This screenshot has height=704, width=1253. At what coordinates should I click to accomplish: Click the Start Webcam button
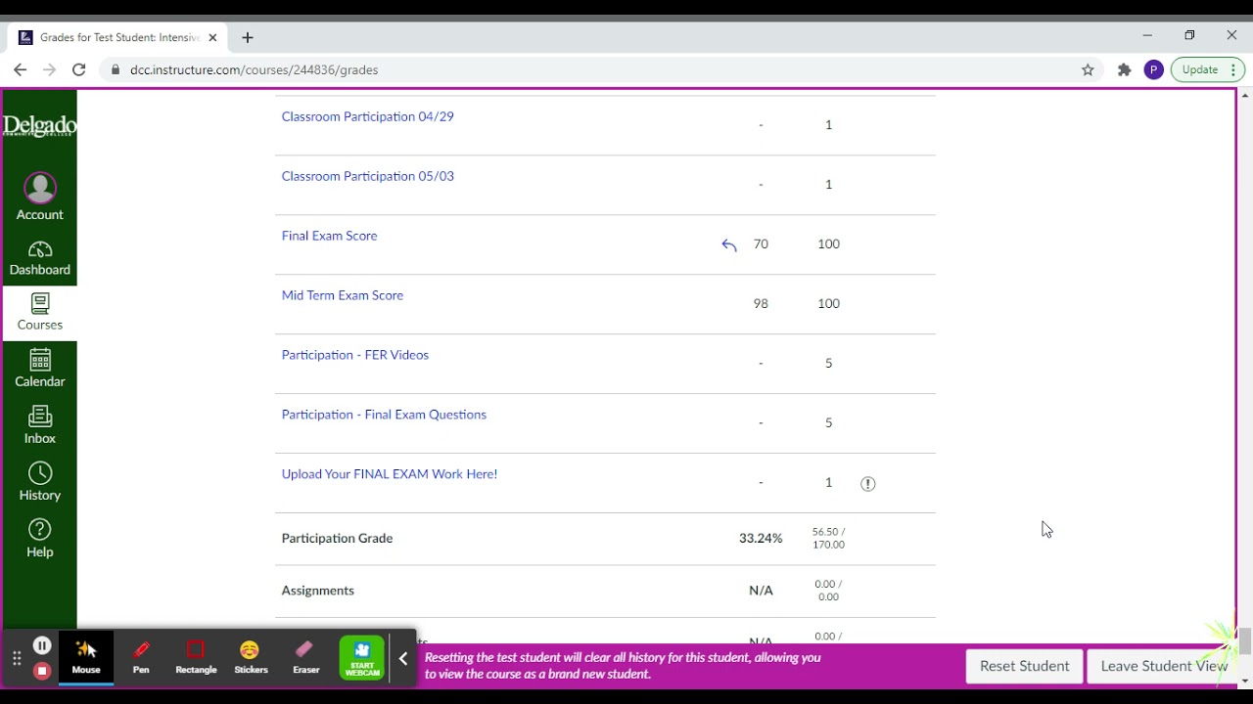click(362, 657)
